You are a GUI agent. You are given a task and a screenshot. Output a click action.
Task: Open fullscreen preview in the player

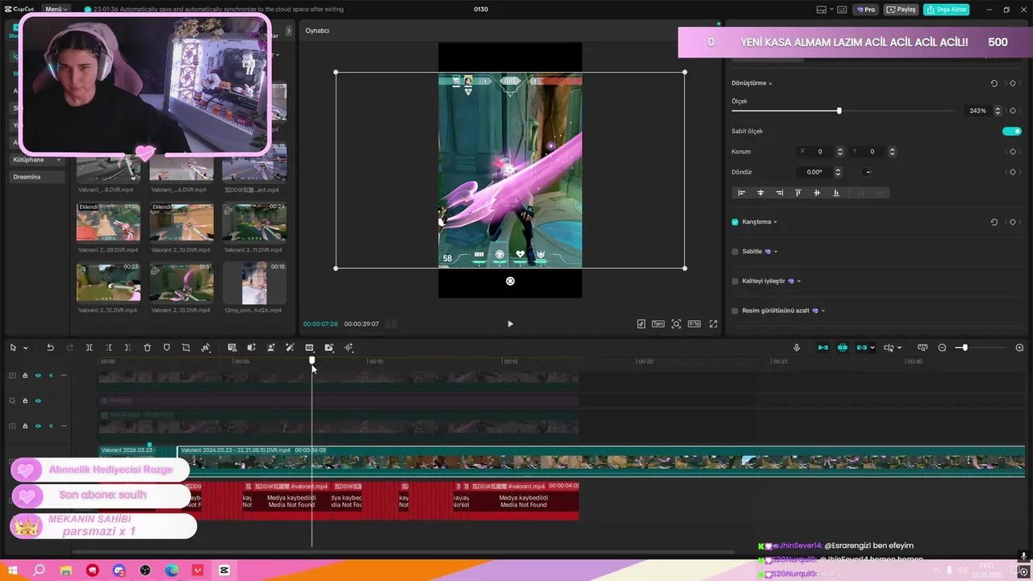pos(713,324)
